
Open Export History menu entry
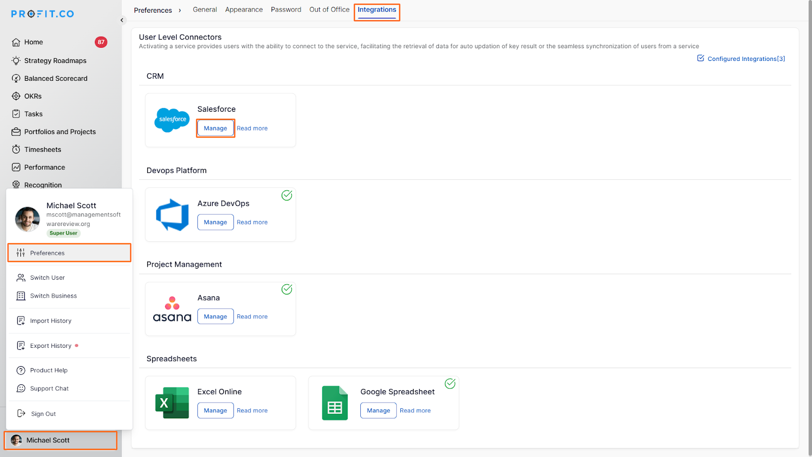click(x=70, y=346)
